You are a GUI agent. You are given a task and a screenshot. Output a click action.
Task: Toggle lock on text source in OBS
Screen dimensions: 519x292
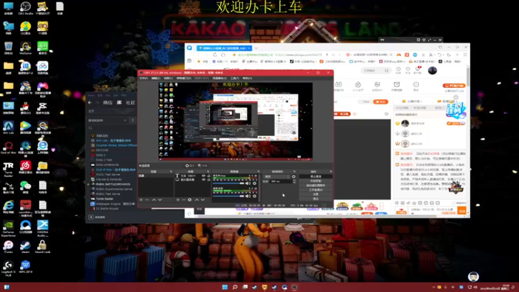pyautogui.click(x=208, y=176)
